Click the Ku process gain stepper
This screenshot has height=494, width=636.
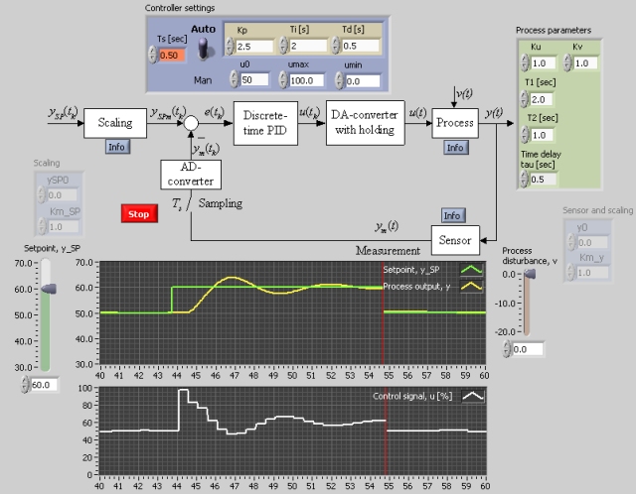pos(521,62)
